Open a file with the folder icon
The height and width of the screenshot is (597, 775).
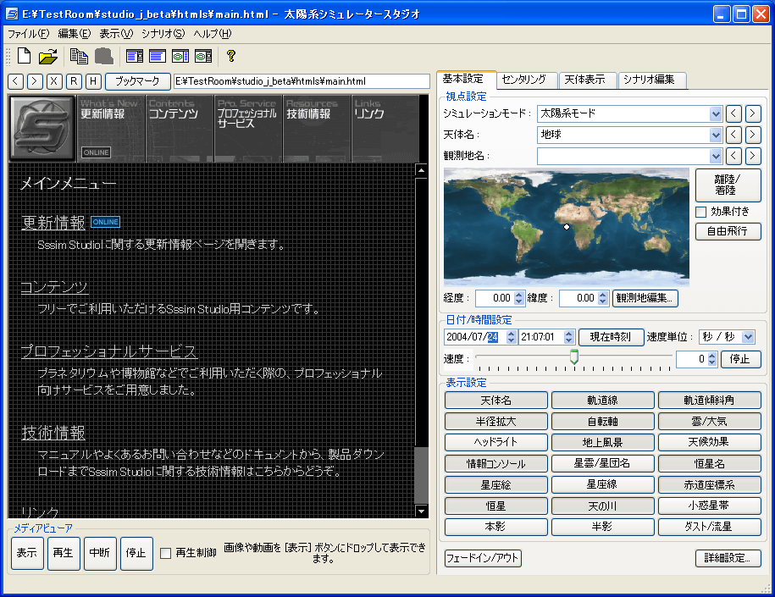pyautogui.click(x=48, y=56)
